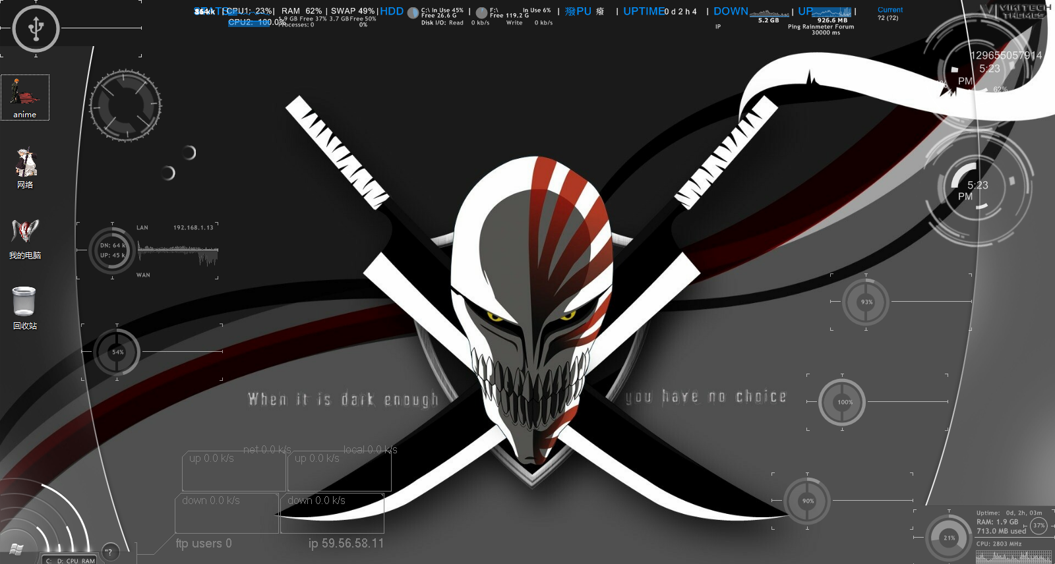The image size is (1055, 564).
Task: Click the 'net 0.0 k/s' label
Action: point(267,449)
